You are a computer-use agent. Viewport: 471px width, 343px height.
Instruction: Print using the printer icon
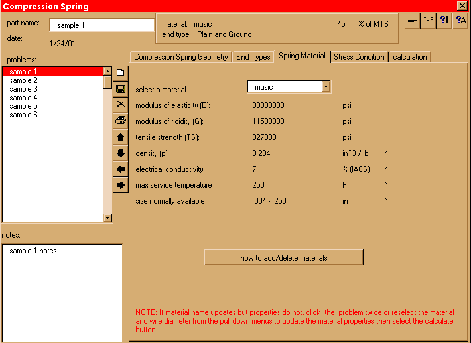point(121,121)
